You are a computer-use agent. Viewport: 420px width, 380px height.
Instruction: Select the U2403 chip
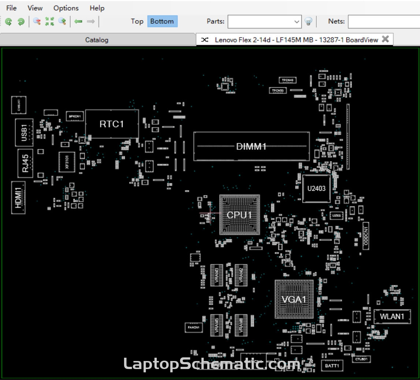(316, 189)
